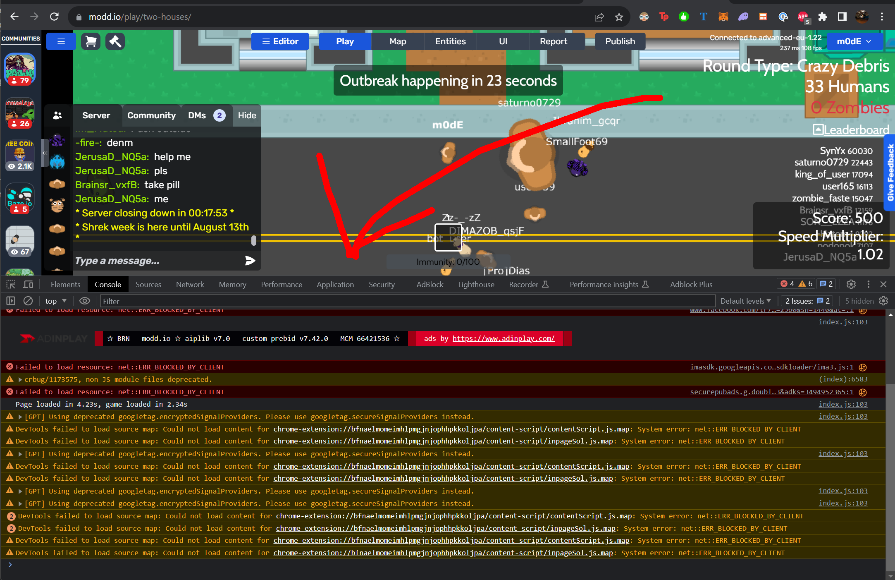This screenshot has width=895, height=580.
Task: Click the shopping cart shop icon
Action: pos(91,41)
